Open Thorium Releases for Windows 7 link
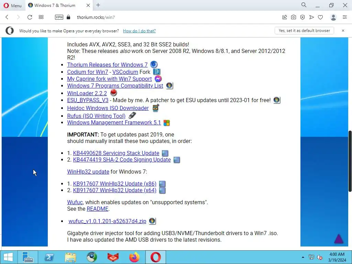 (x=107, y=65)
